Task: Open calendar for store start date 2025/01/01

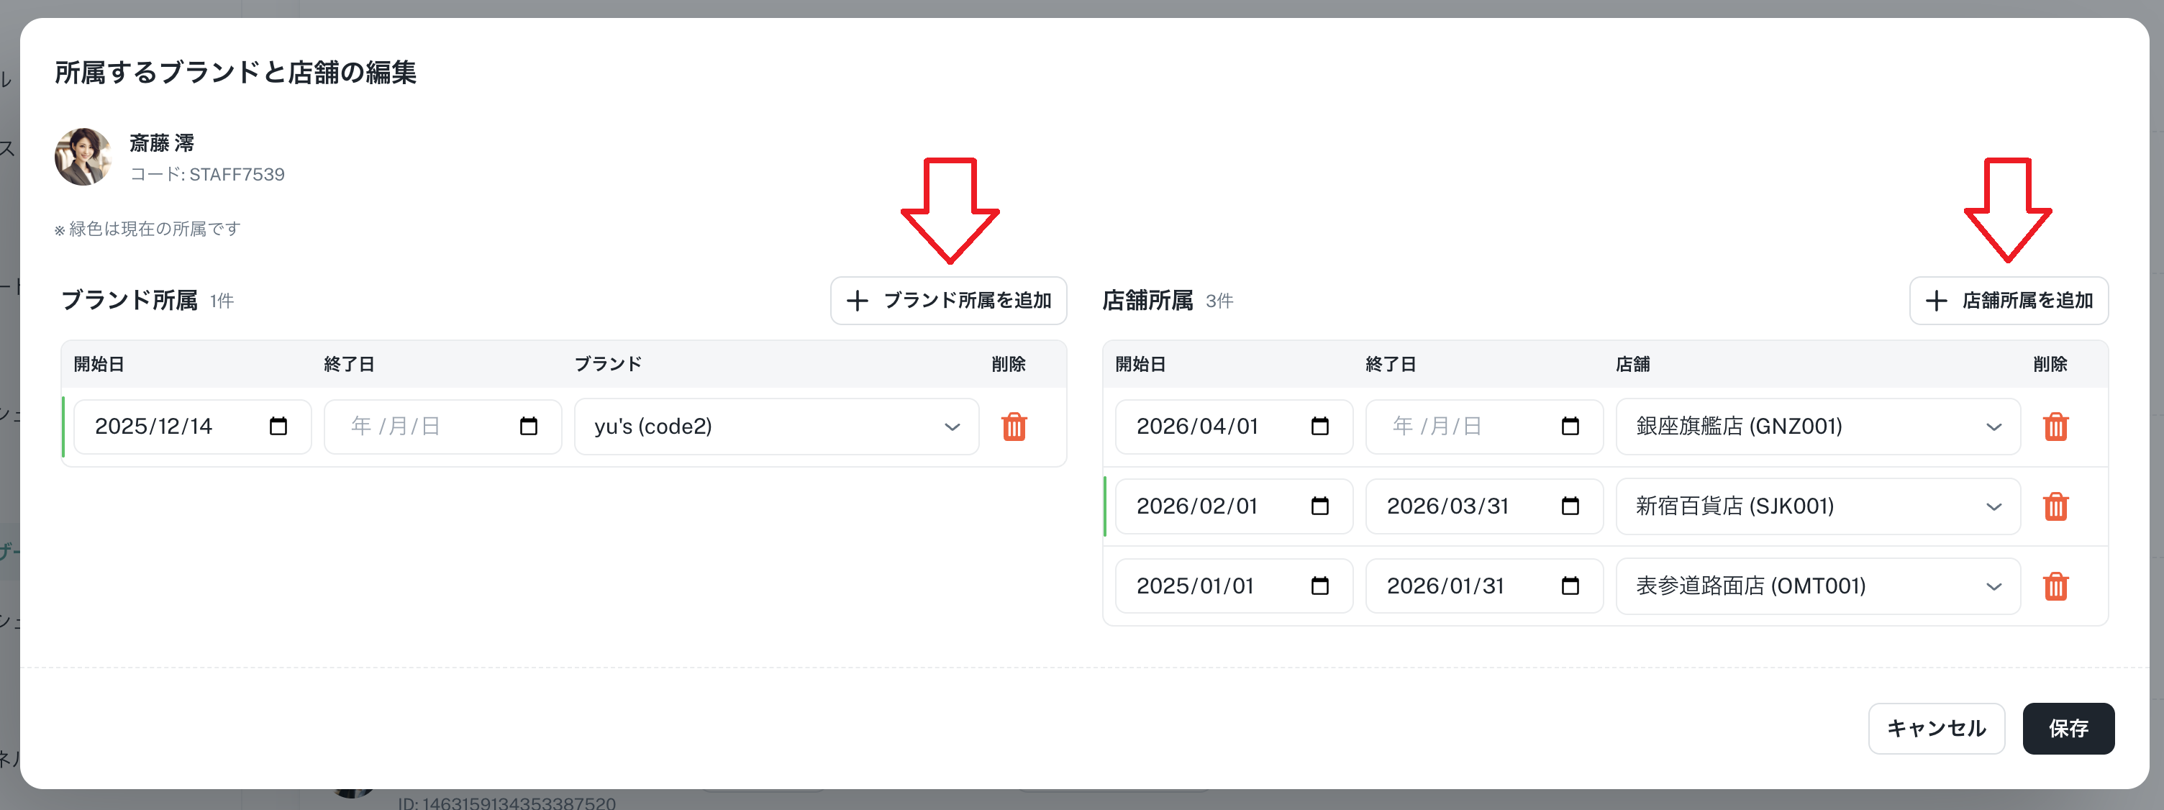Action: [x=1319, y=586]
